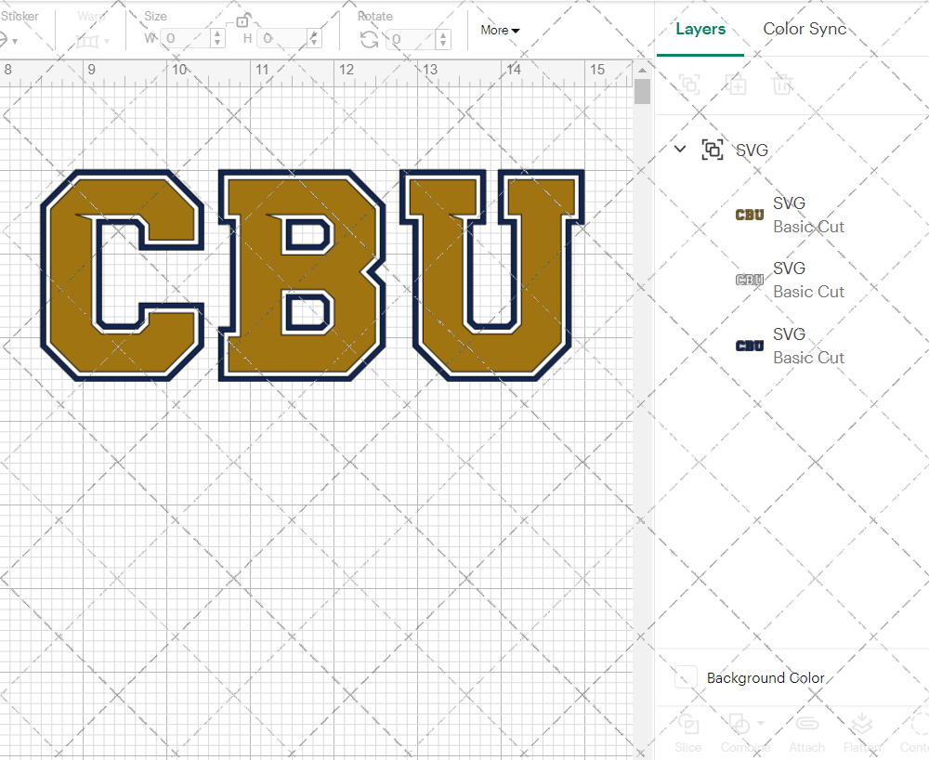This screenshot has width=929, height=760.
Task: Select the Layers tab
Action: pos(700,29)
